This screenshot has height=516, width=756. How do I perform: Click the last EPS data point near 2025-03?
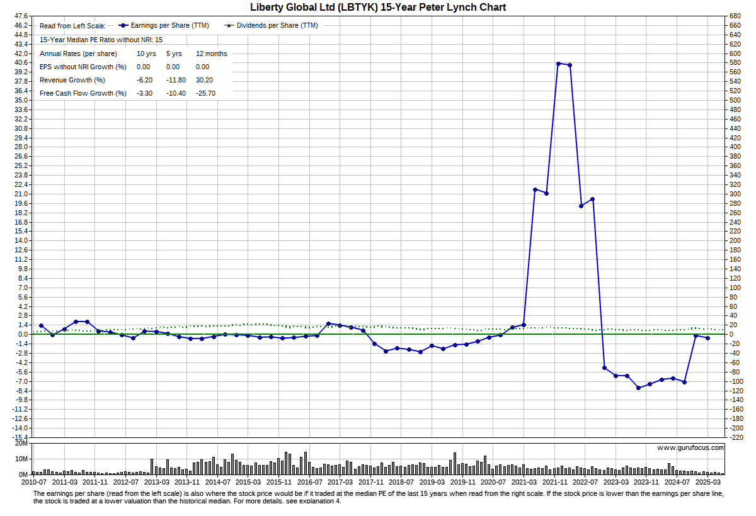pos(708,339)
